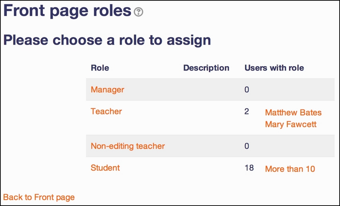Click the Teacher user count 2
The width and height of the screenshot is (340, 206).
(x=247, y=111)
